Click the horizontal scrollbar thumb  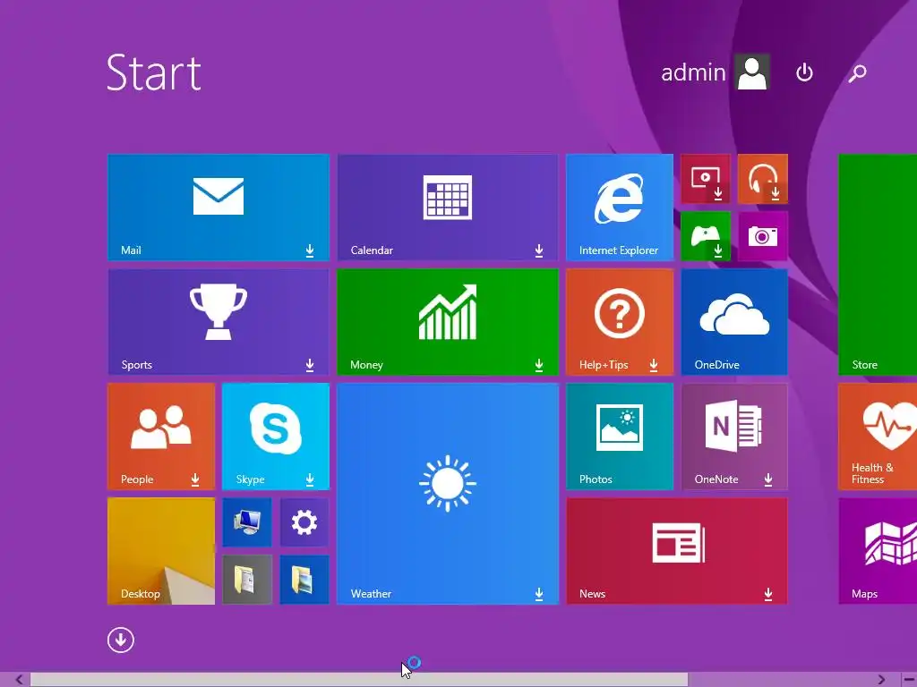tap(359, 680)
